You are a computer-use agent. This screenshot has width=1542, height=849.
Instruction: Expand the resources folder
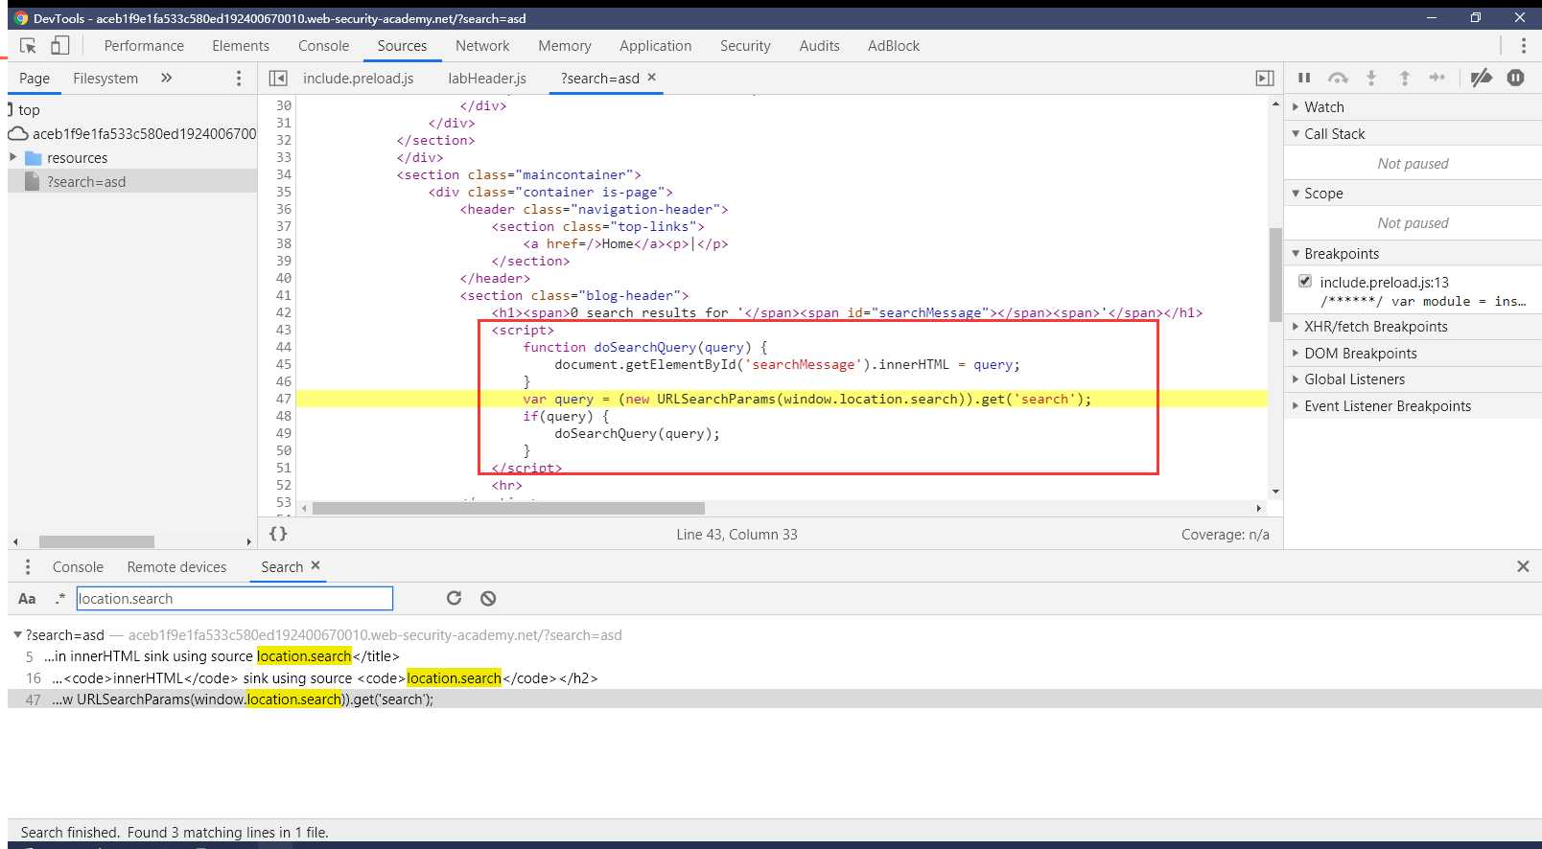tap(13, 157)
